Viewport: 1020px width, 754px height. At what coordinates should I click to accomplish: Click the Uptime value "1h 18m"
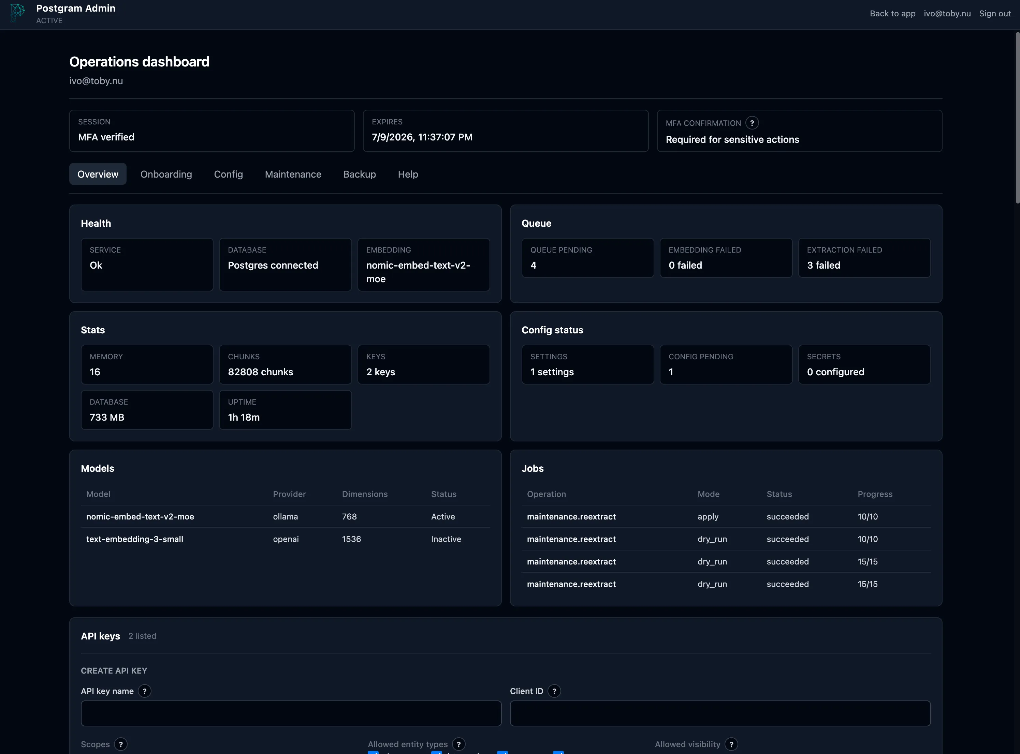click(244, 417)
